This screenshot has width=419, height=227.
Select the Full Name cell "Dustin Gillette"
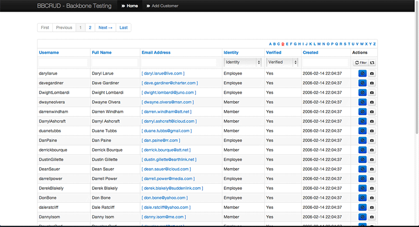click(105, 160)
